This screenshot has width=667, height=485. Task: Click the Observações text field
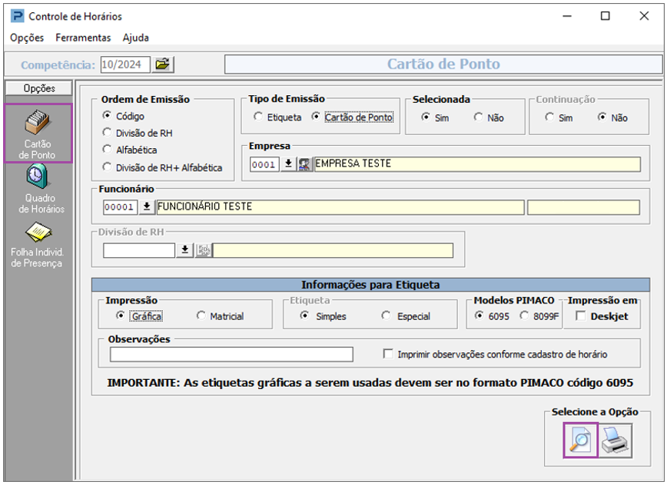click(x=231, y=355)
